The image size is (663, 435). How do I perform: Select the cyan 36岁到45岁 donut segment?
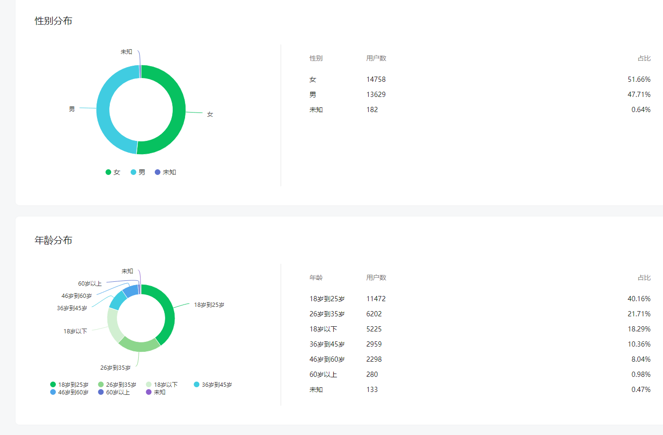[x=118, y=300]
